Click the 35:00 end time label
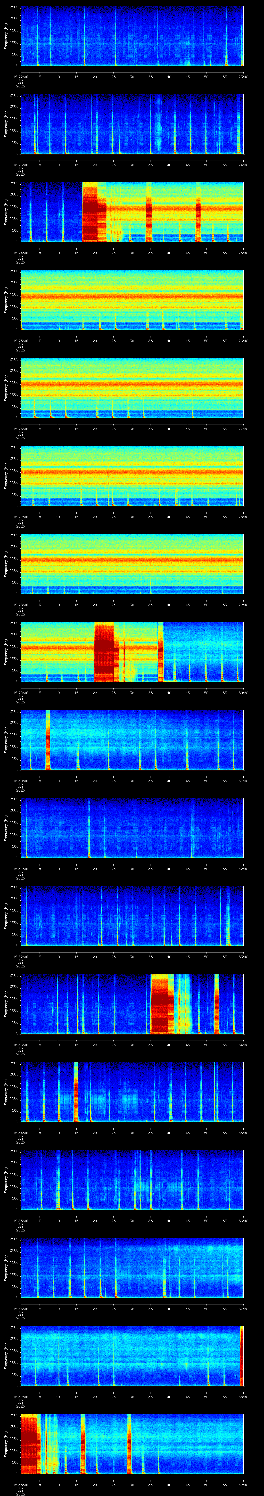The width and height of the screenshot is (264, 1496). pos(244,1132)
